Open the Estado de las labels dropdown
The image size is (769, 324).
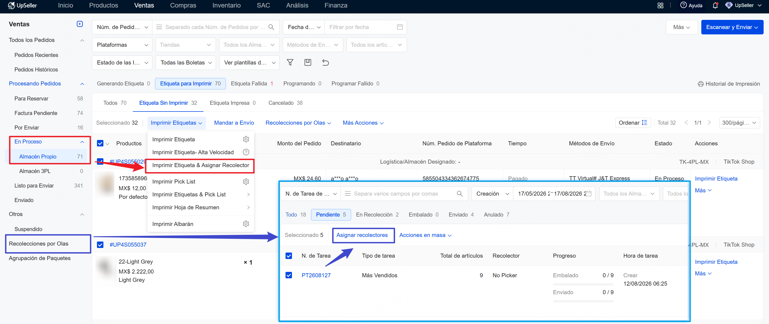click(122, 62)
